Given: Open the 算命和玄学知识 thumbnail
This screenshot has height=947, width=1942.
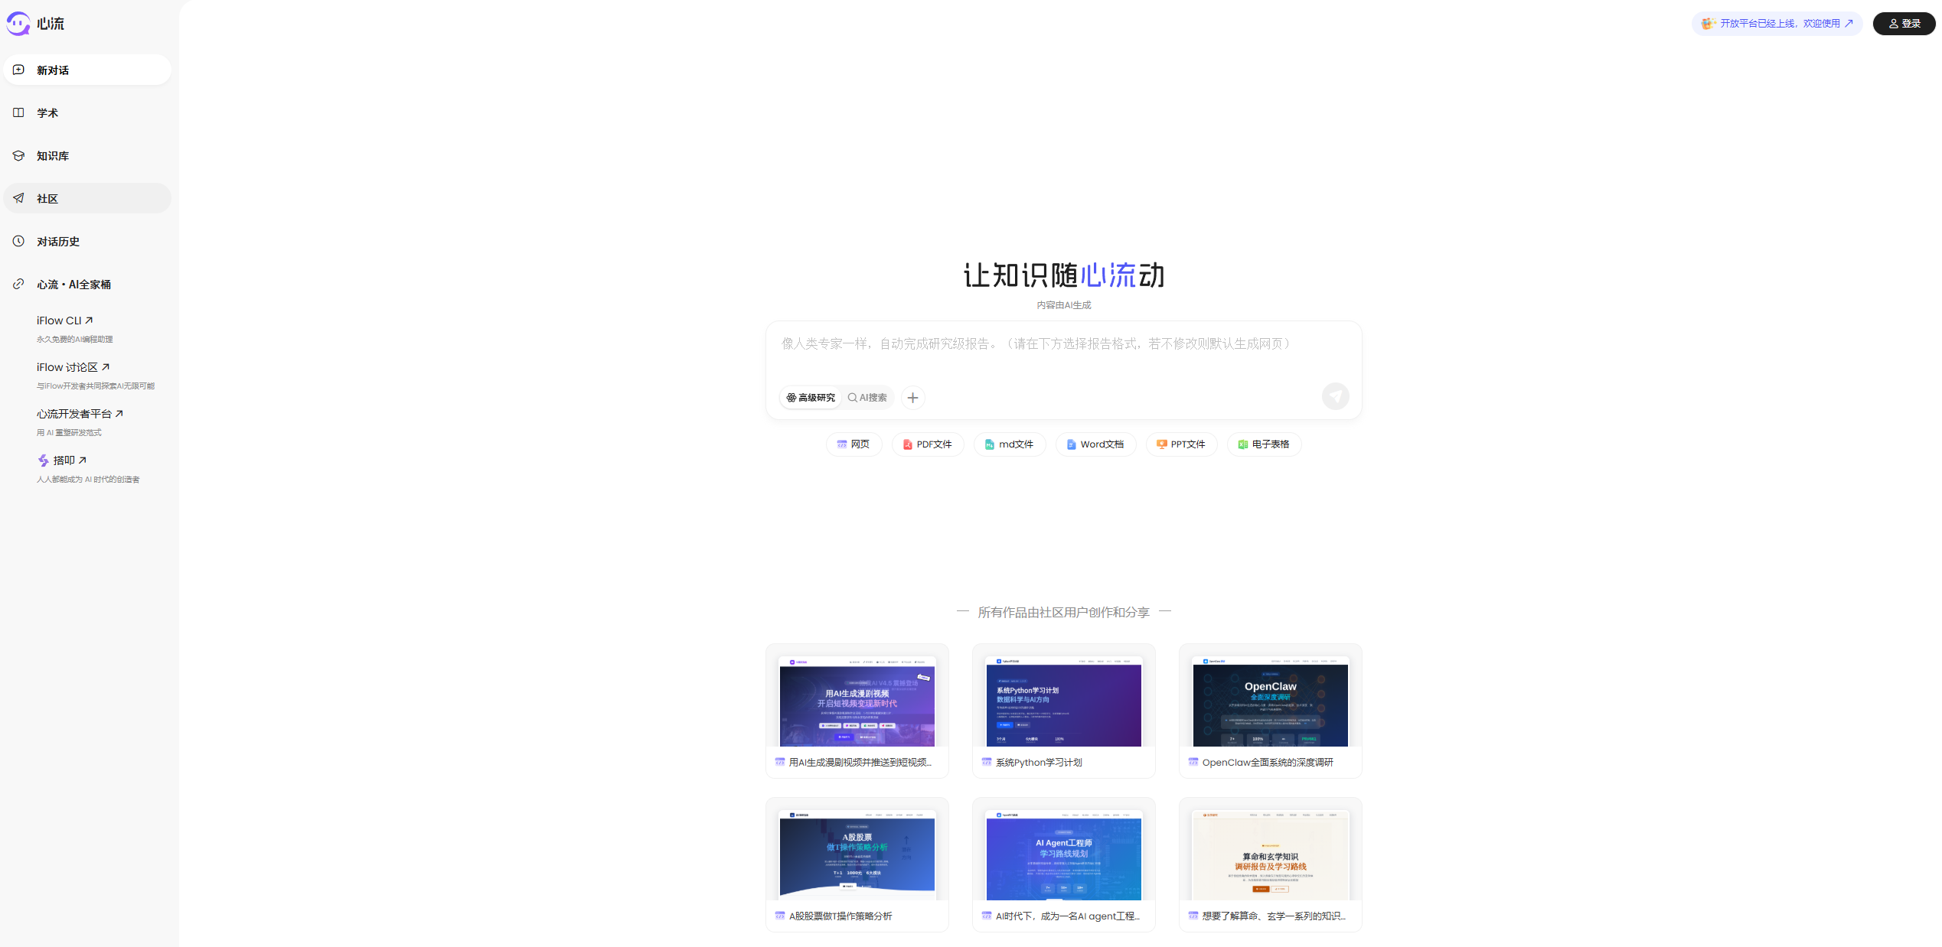Looking at the screenshot, I should coord(1271,854).
